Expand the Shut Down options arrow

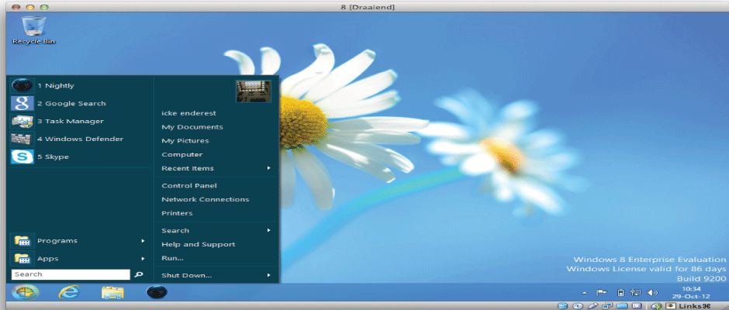[269, 275]
